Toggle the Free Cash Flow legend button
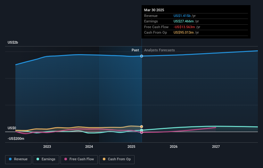This screenshot has width=263, height=168. 79,159
